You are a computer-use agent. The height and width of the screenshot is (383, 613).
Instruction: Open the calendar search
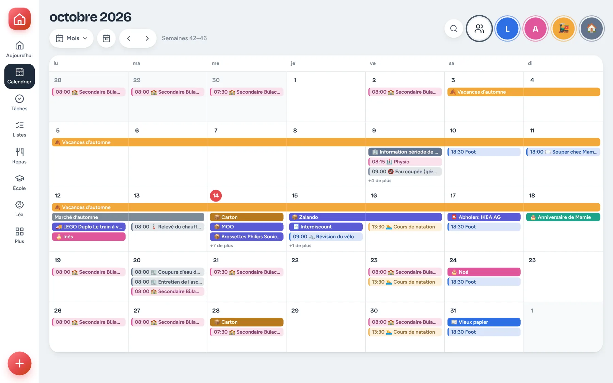click(454, 29)
